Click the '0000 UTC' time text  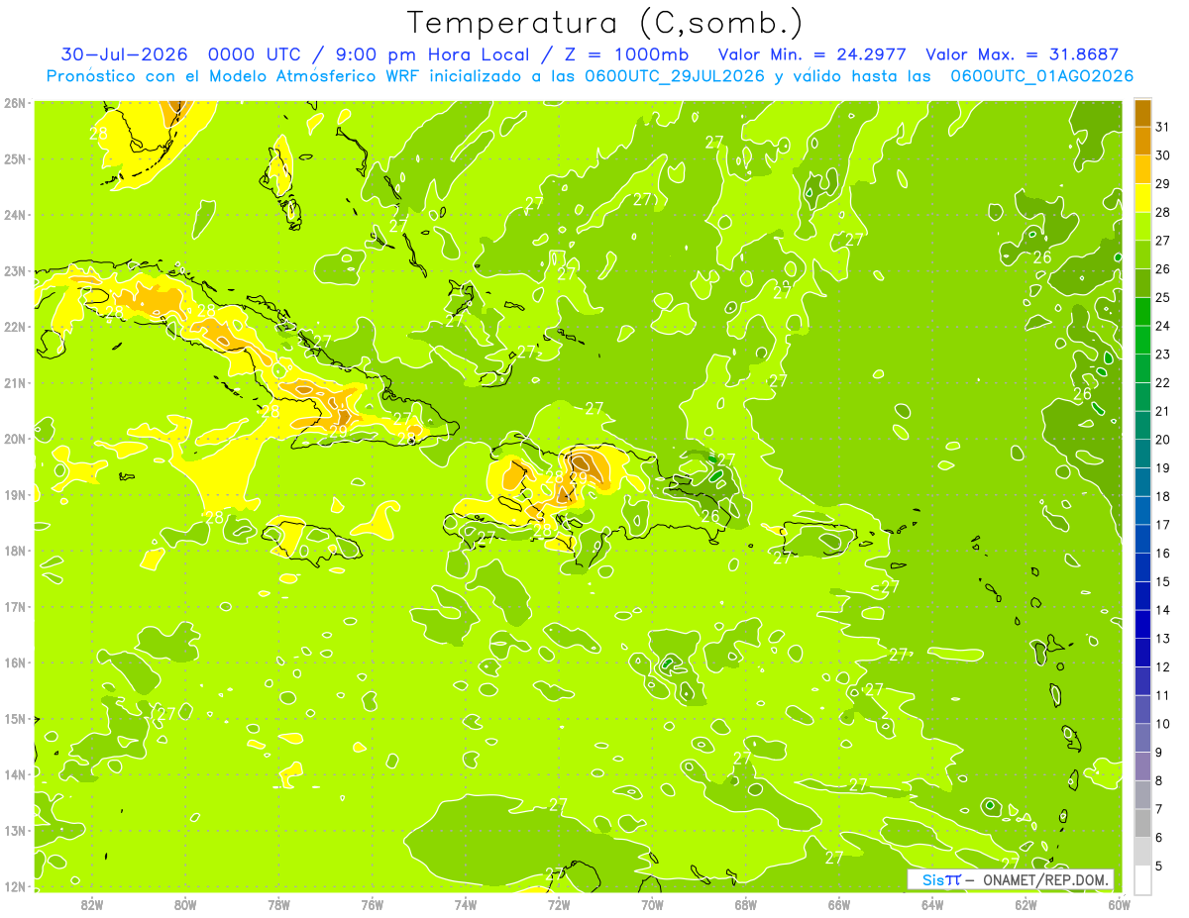pyautogui.click(x=255, y=54)
